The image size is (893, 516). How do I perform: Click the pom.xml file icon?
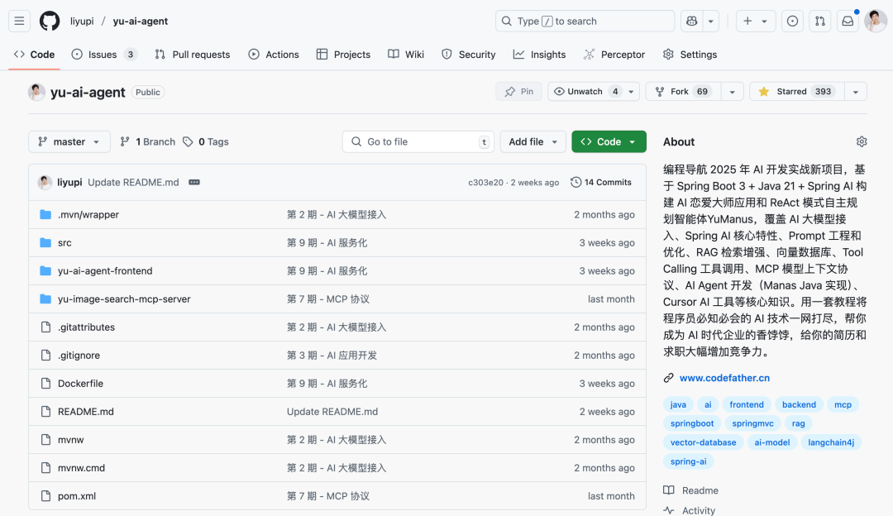(x=45, y=496)
